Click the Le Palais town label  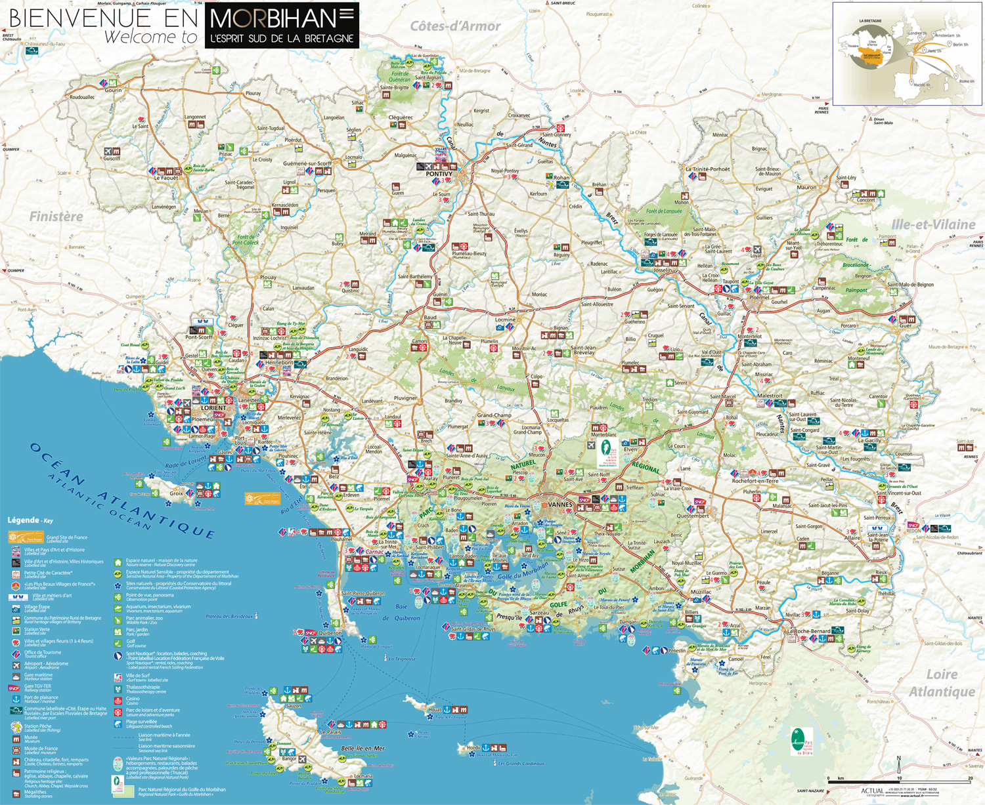click(330, 732)
